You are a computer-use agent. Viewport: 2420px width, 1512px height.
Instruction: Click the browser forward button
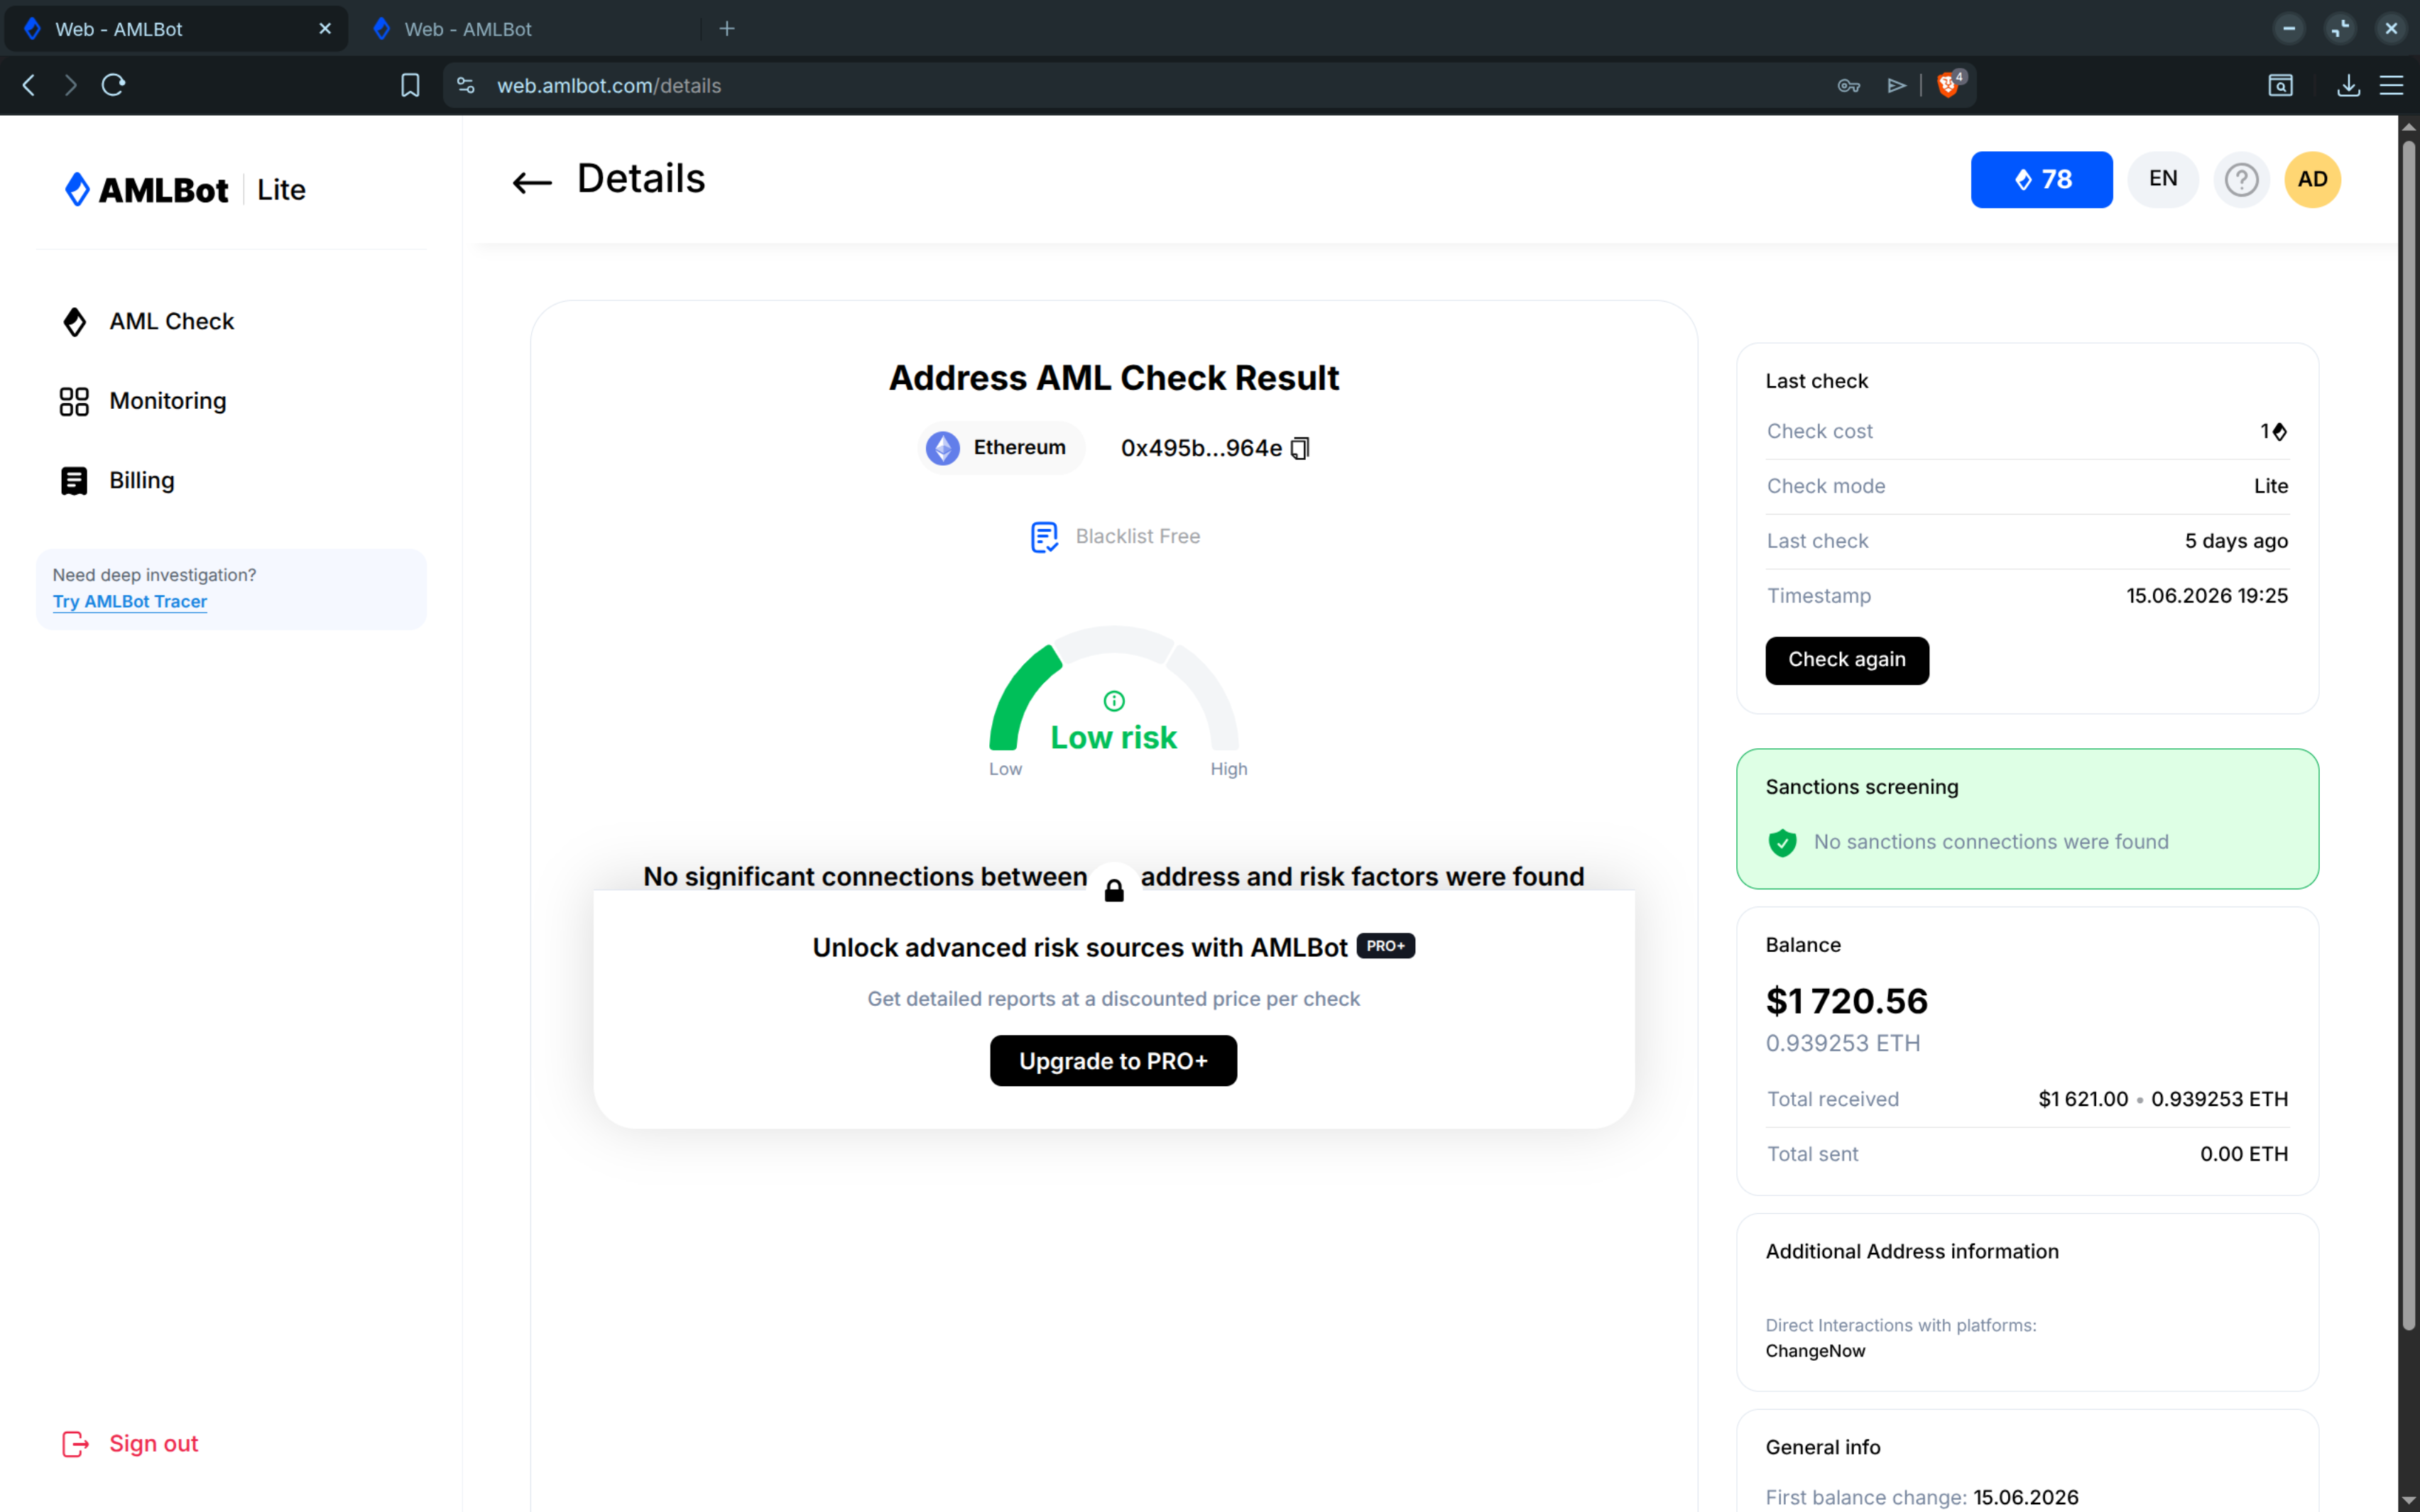point(70,85)
